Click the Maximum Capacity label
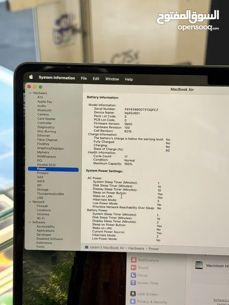The height and width of the screenshot is (305, 229). (107, 164)
